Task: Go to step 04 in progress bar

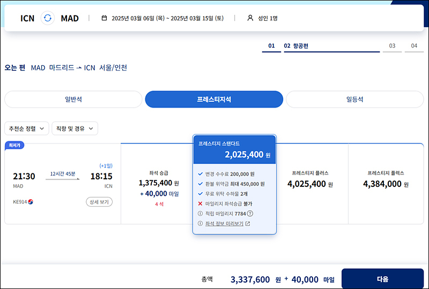Action: [x=414, y=46]
